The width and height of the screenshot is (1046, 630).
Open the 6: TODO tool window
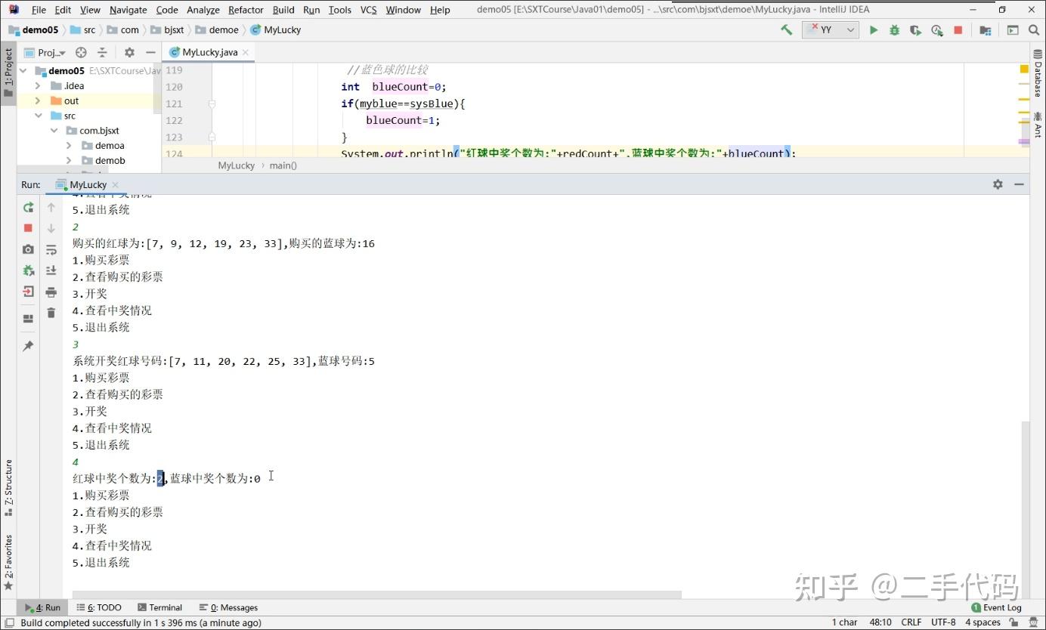point(99,607)
